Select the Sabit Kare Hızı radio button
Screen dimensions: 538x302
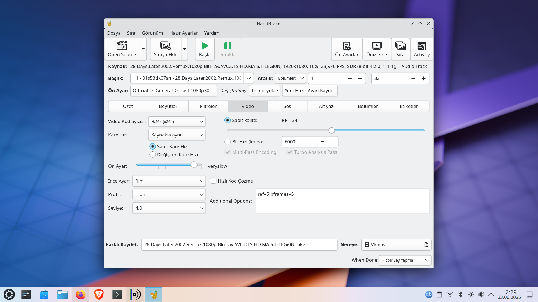coord(153,147)
